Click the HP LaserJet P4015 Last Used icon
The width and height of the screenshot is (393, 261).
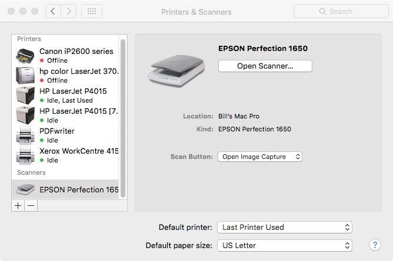[x=25, y=96]
